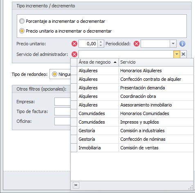The image size is (195, 193).
Task: Collapse the Servicio del administrador dropdown arrow
Action: point(177,54)
